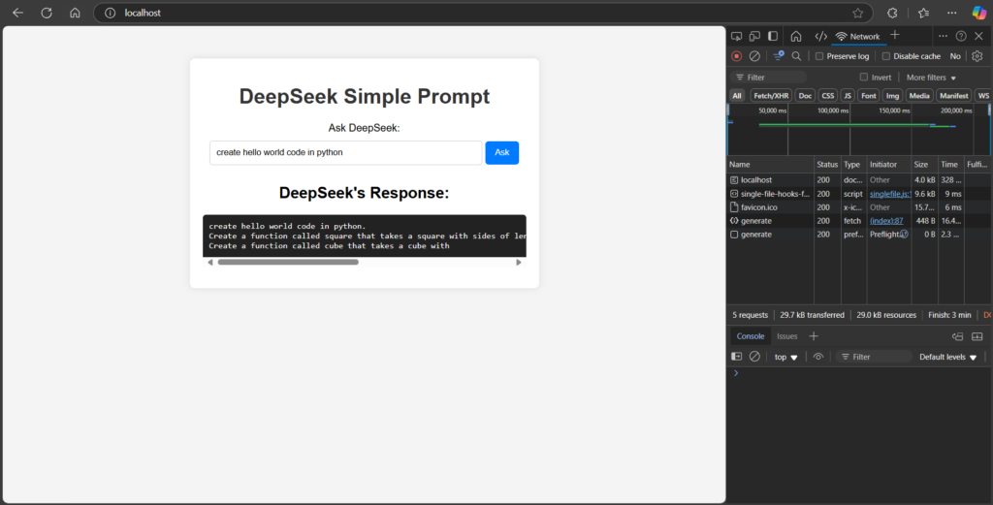Filter requests by Manifest type
Screen dimensions: 993x505
954,96
